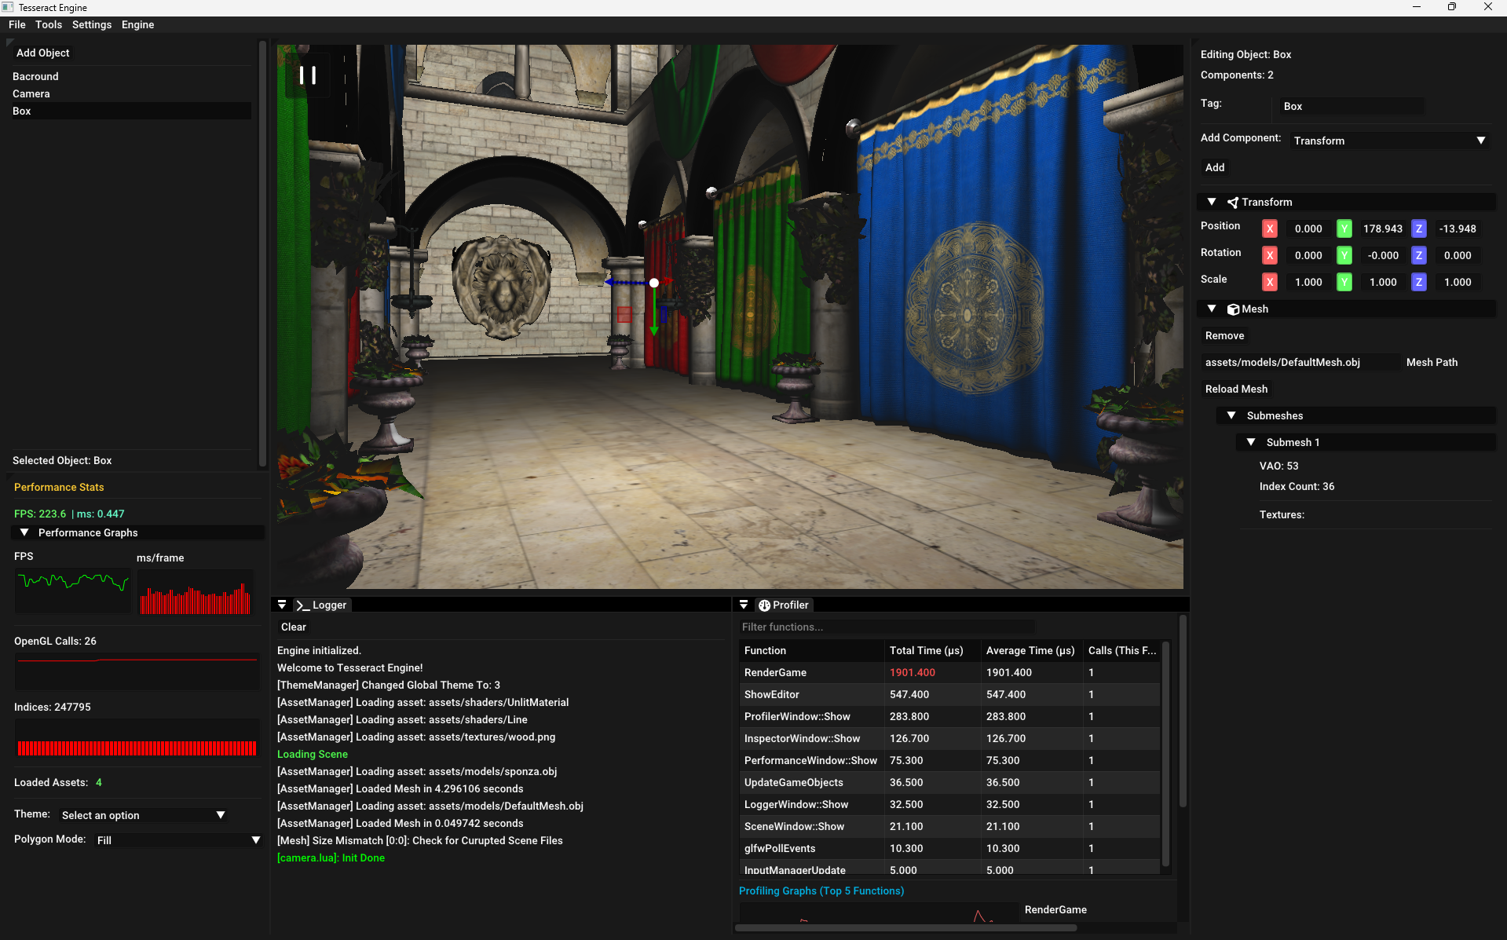Click the Scale Y axis label
The image size is (1507, 940).
[x=1344, y=282]
